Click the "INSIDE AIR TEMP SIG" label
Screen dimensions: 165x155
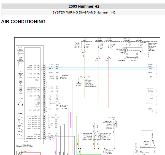click(x=33, y=116)
